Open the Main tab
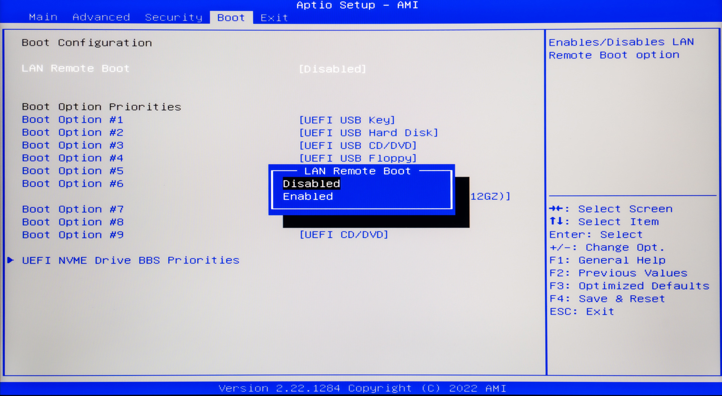 43,17
